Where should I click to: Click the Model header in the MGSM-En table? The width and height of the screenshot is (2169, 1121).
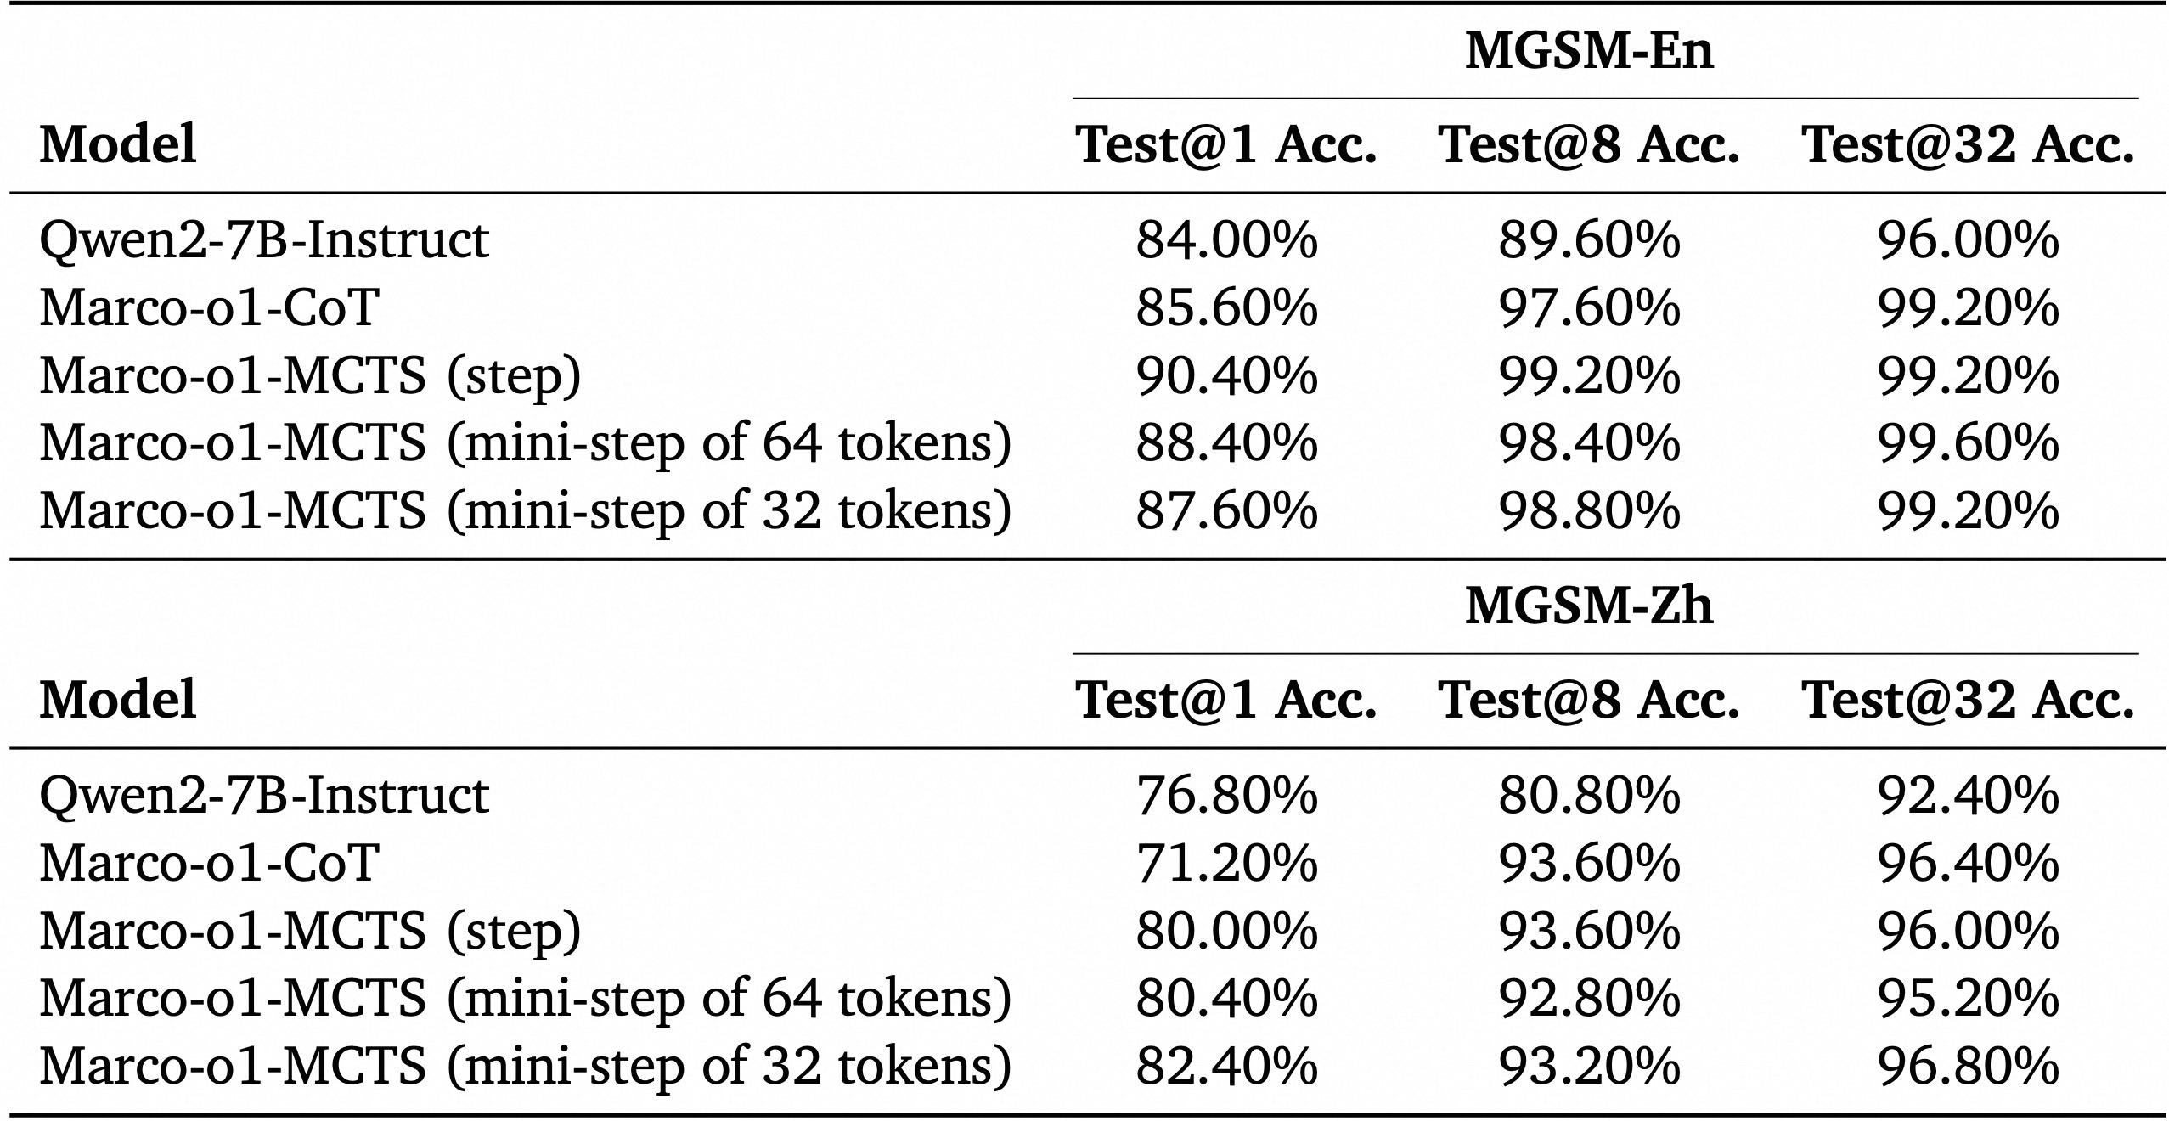click(118, 144)
